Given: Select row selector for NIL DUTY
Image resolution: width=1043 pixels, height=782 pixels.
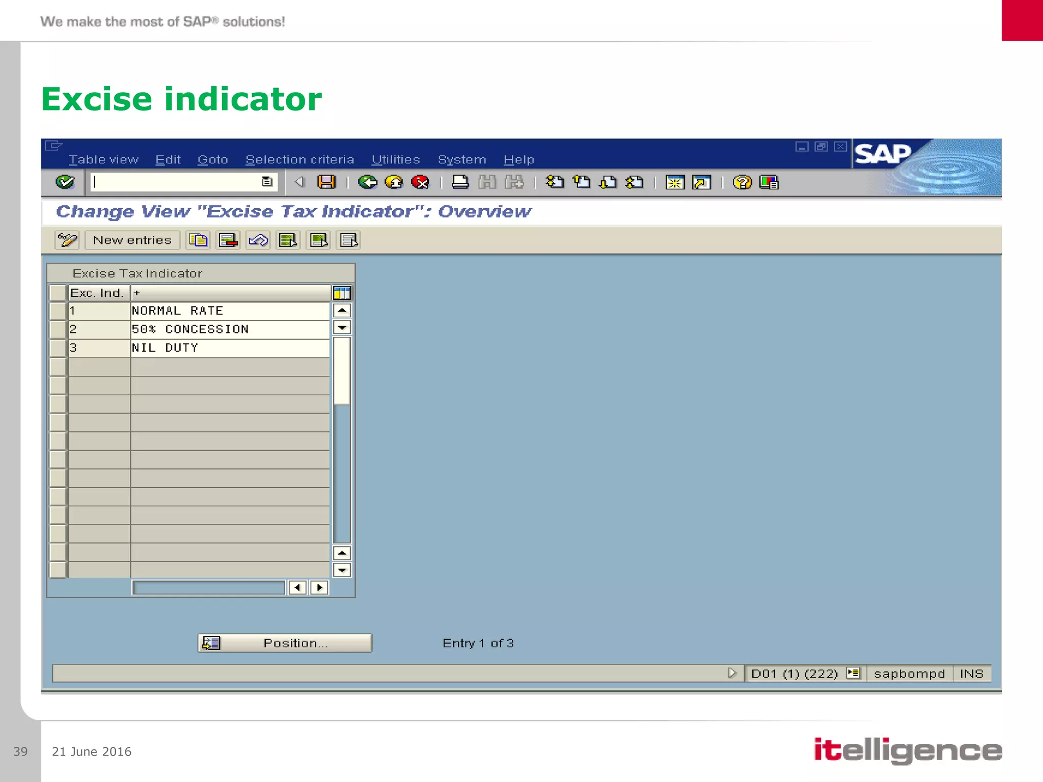Looking at the screenshot, I should click(58, 348).
